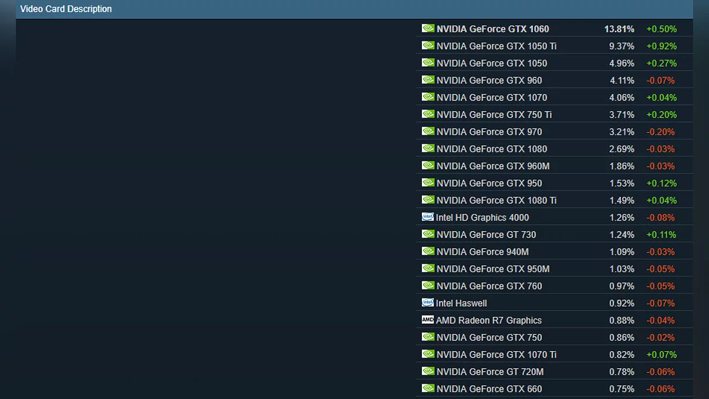This screenshot has height=399, width=709.
Task: Select the NVIDIA GeForce GTX 1070 Ti row
Action: click(496, 355)
